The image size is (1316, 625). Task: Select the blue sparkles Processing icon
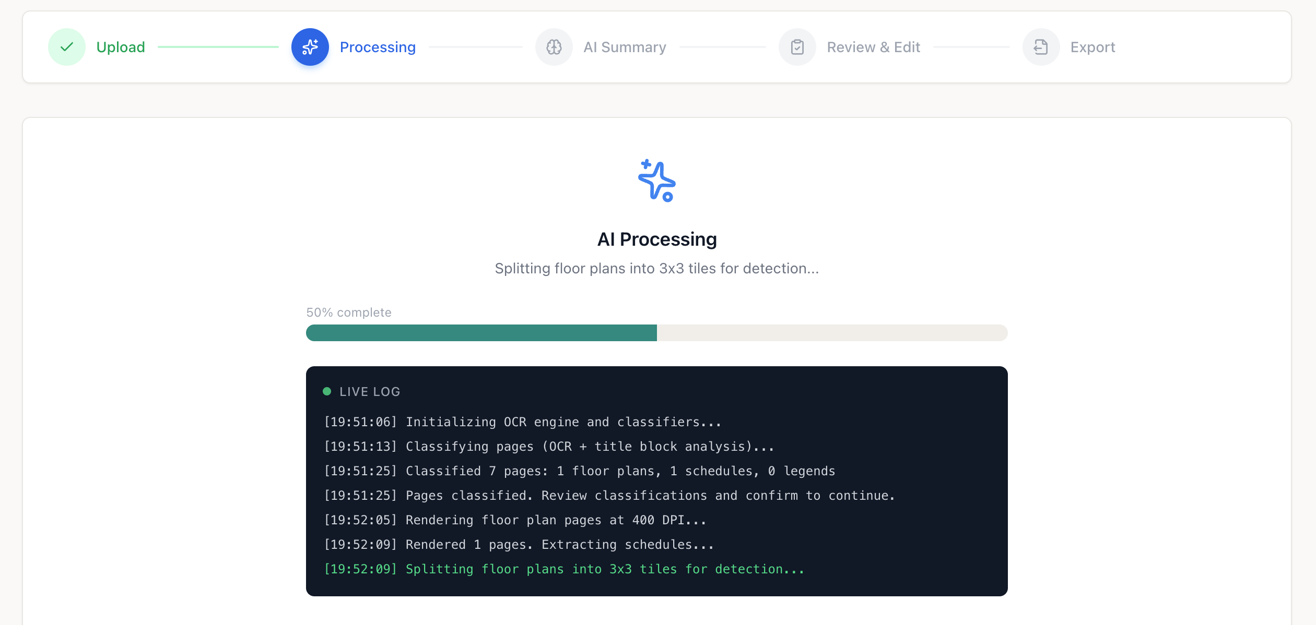tap(310, 46)
